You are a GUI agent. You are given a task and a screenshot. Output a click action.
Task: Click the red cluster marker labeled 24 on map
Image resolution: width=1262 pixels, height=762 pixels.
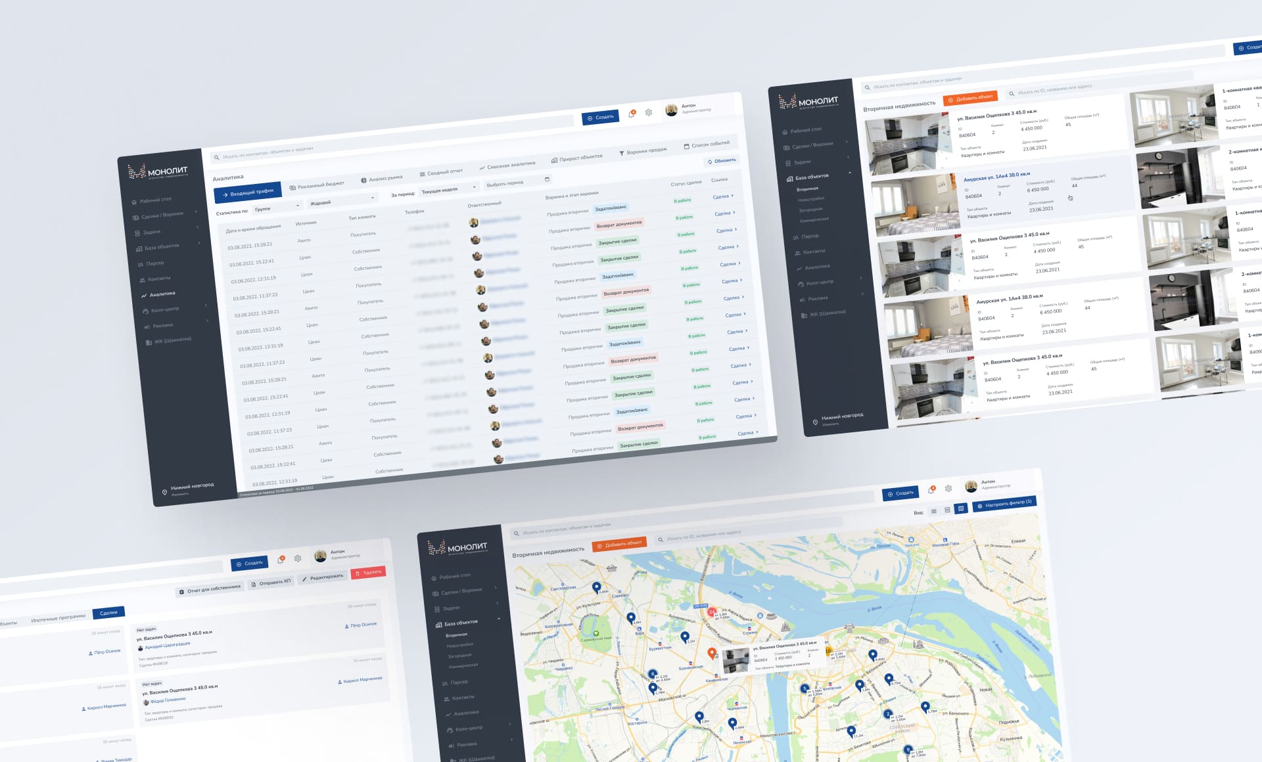[x=711, y=612]
